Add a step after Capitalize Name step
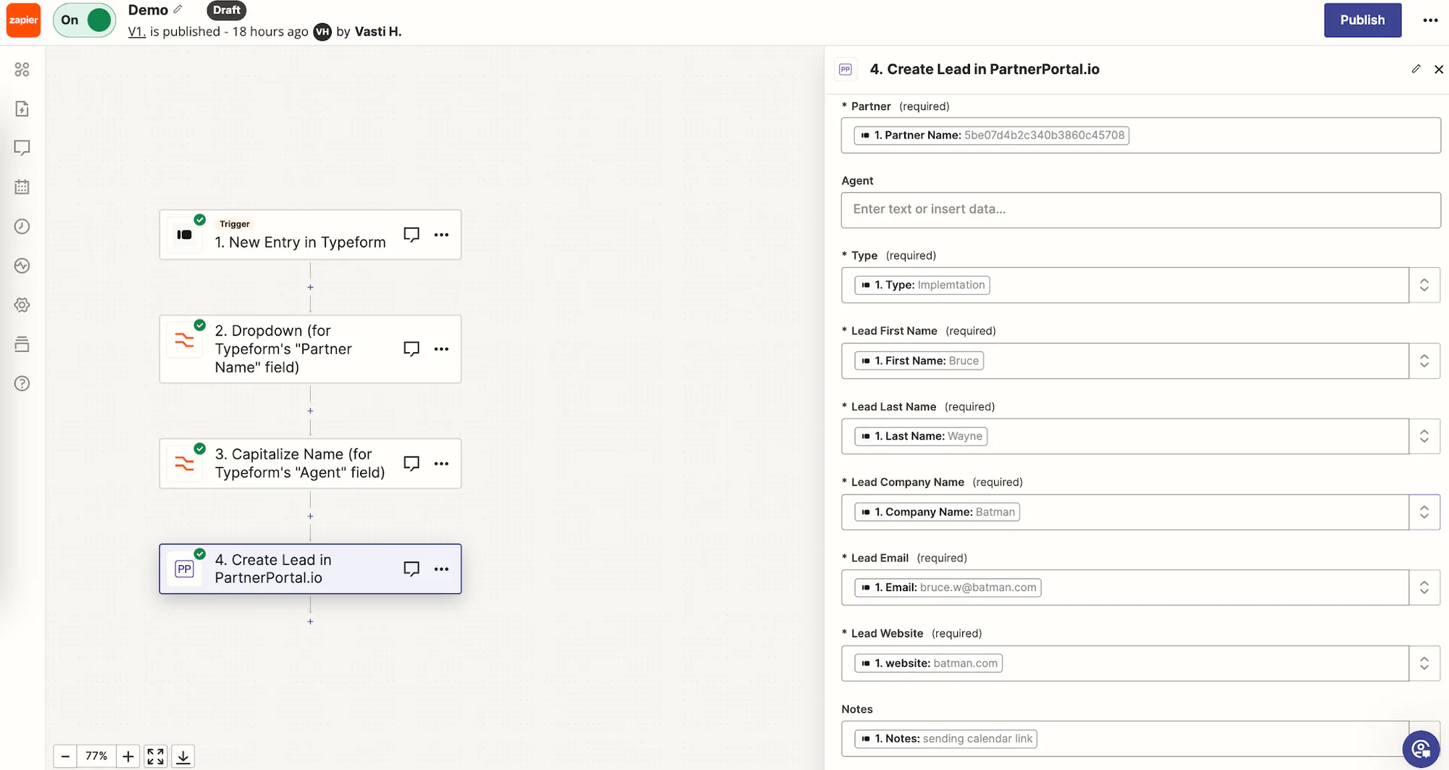1449x770 pixels. [310, 516]
